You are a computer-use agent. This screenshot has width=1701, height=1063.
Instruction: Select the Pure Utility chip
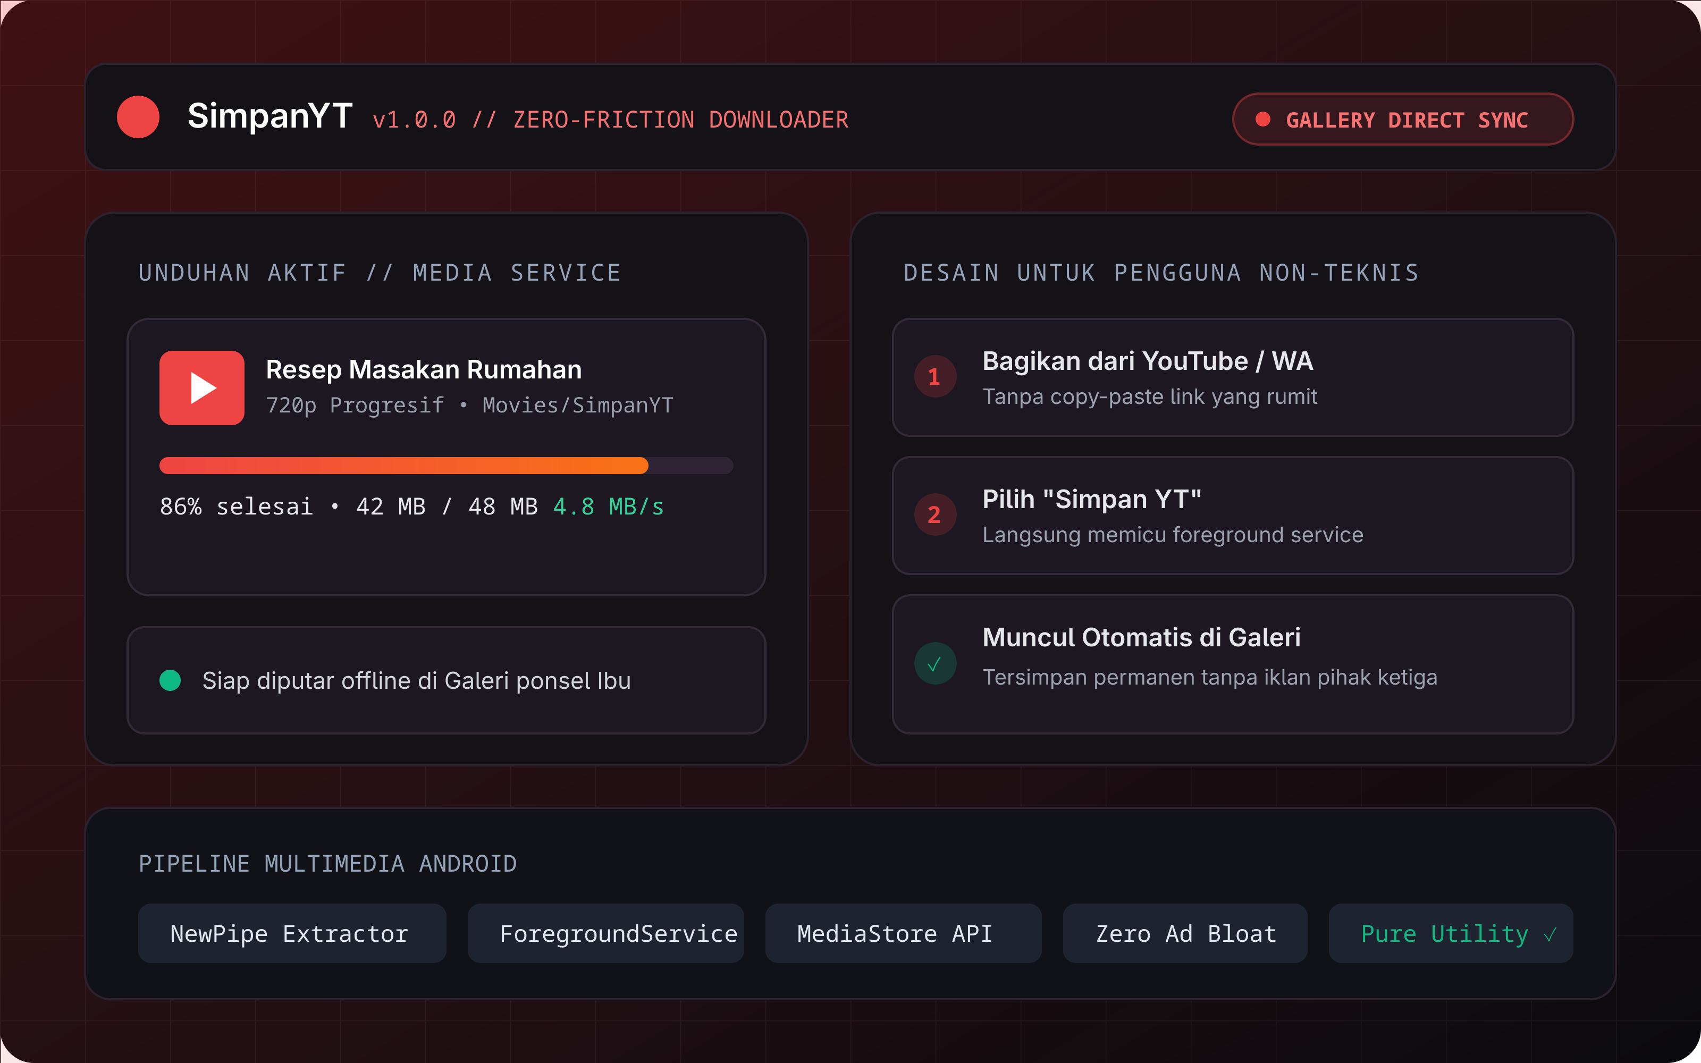(x=1450, y=933)
